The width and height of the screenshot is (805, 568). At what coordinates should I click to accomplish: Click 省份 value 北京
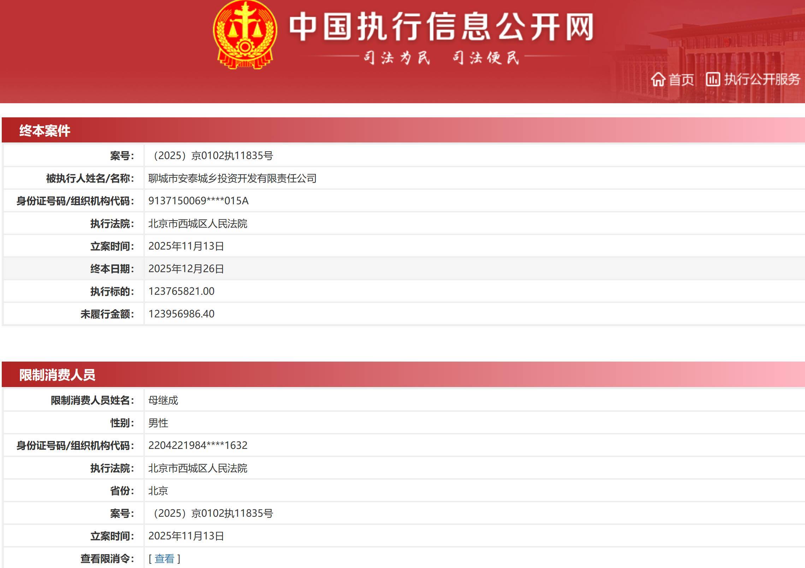[158, 491]
